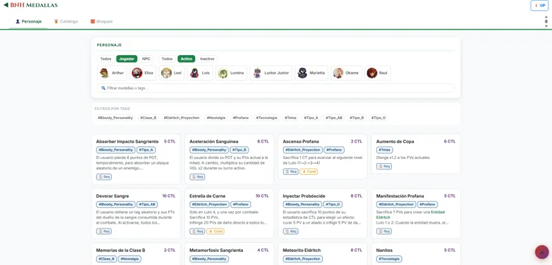
Task: Open Req on Estrella de Carne card
Action: [x=197, y=231]
